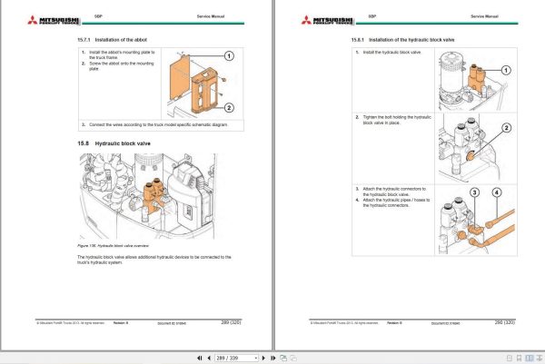Click paragraph 'The hydraulic block valve allows additional'
The image size is (545, 364).
pos(154,260)
